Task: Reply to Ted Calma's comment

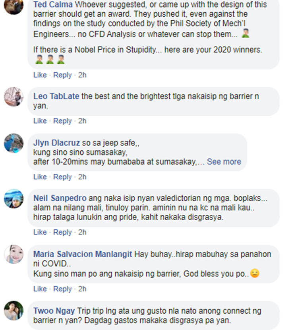Action: point(62,75)
